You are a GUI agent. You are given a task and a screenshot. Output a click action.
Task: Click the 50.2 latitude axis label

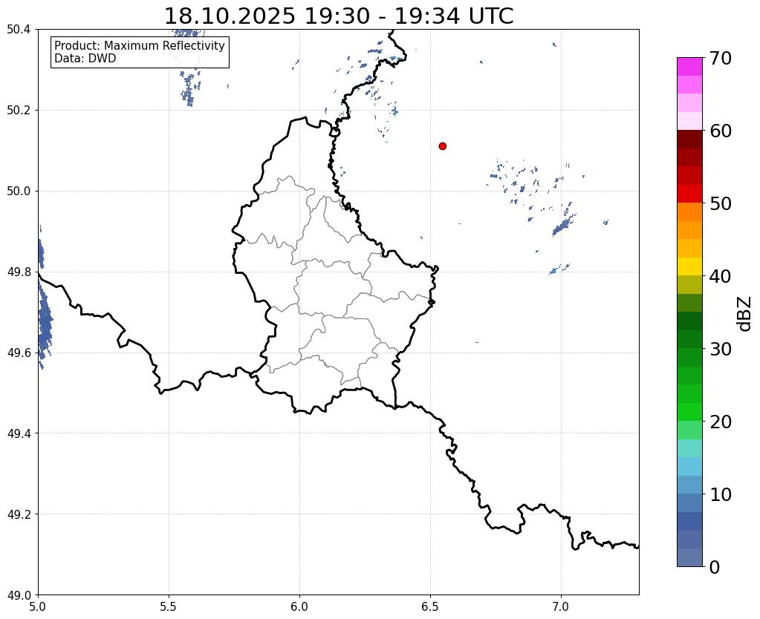19,110
